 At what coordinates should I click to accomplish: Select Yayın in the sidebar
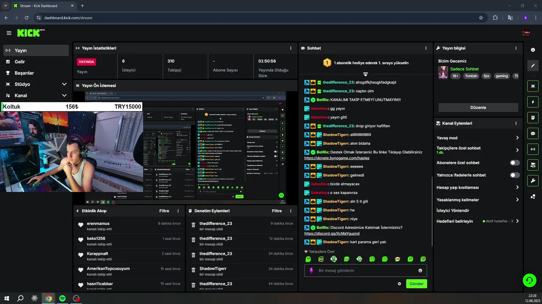(x=36, y=50)
